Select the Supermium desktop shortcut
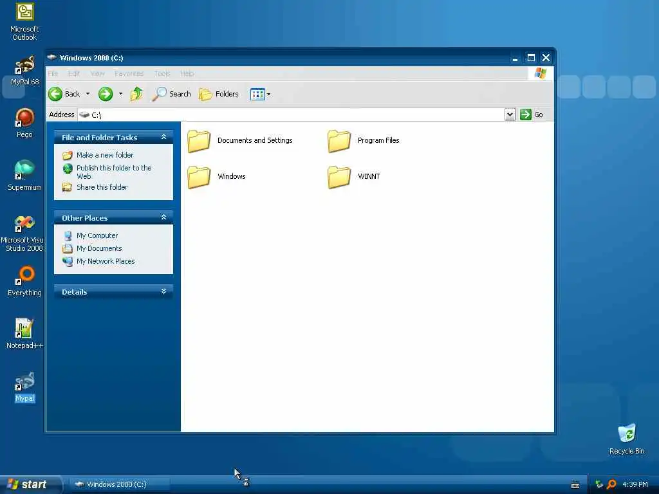This screenshot has height=494, width=659. (x=24, y=176)
